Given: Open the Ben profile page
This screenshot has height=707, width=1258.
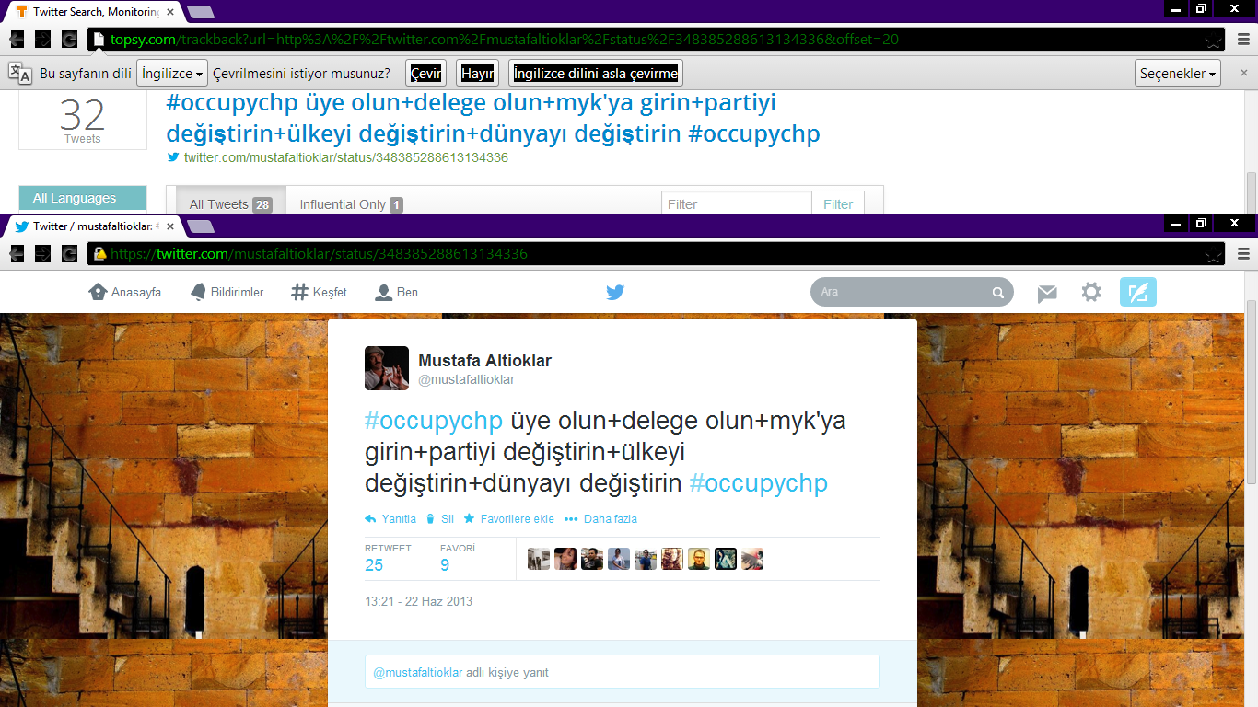Looking at the screenshot, I should (396, 292).
